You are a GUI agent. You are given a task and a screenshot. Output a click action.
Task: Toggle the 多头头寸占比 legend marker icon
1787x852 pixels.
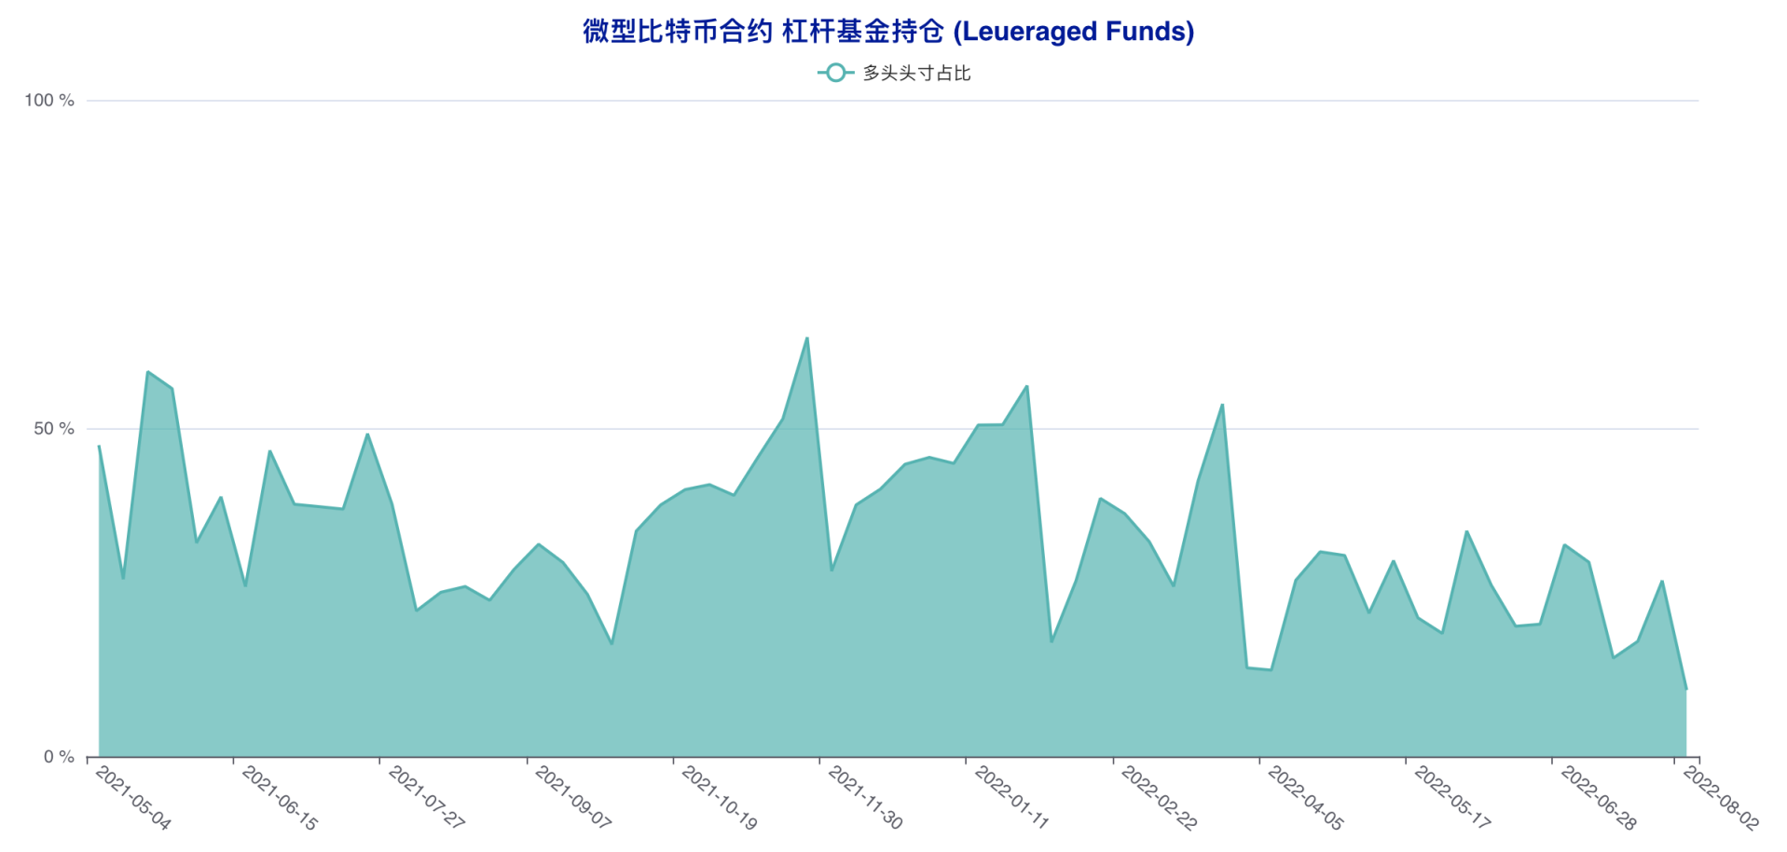[835, 73]
